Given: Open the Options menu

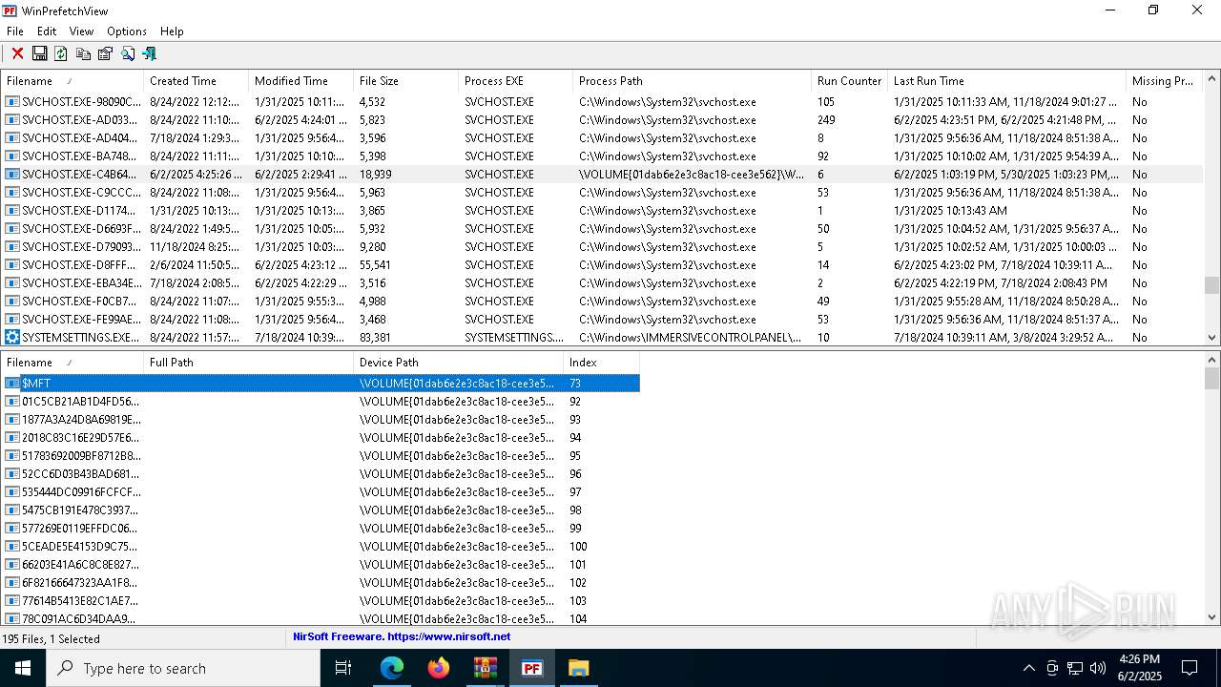Looking at the screenshot, I should [x=127, y=31].
